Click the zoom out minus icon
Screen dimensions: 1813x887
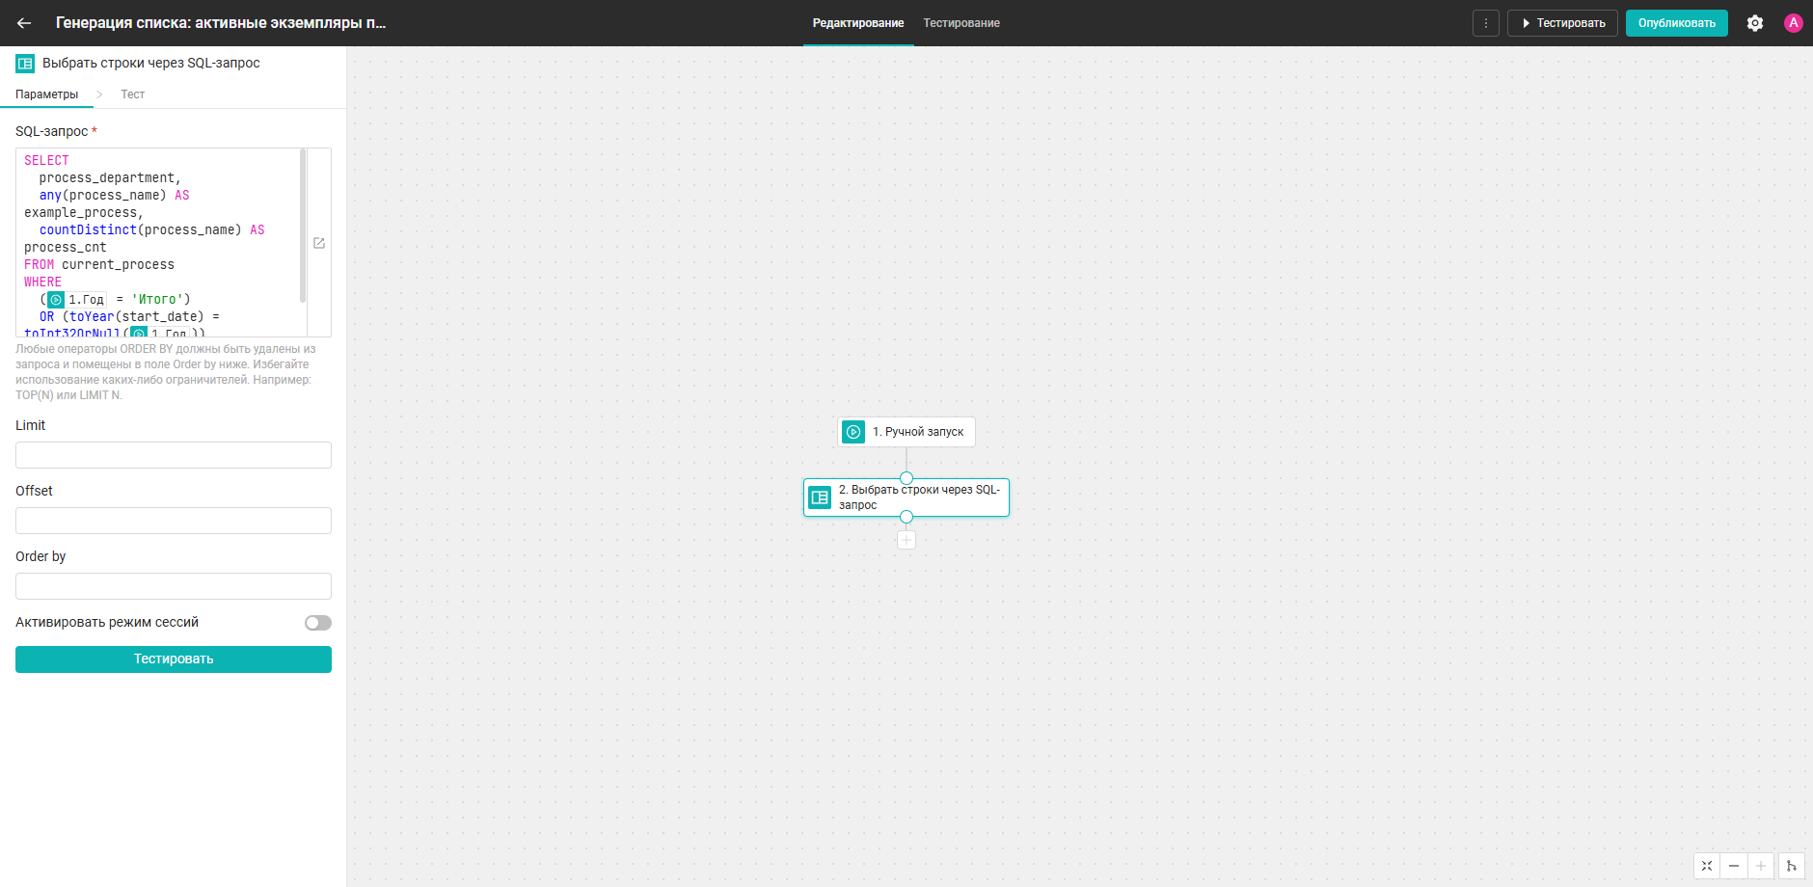click(1734, 866)
